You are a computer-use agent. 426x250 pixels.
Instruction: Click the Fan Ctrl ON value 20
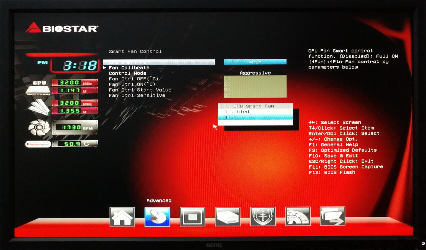point(255,84)
